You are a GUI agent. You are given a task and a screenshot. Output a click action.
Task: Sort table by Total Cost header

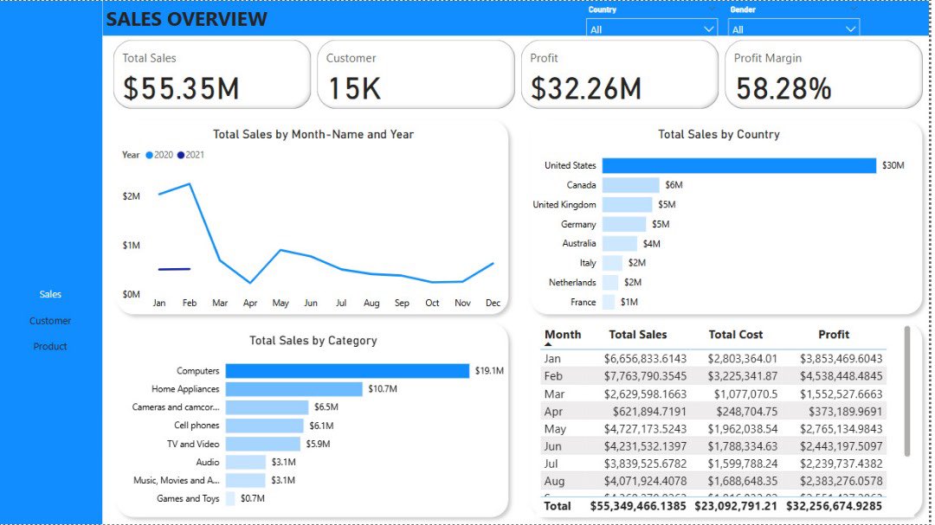pyautogui.click(x=735, y=335)
